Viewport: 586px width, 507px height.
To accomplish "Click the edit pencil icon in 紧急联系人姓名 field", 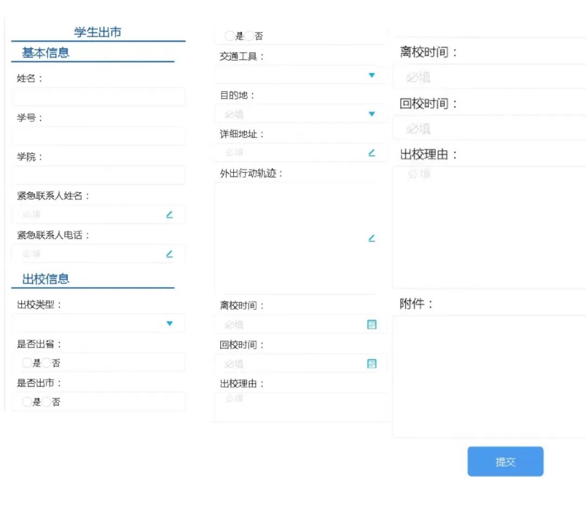I will [x=169, y=214].
